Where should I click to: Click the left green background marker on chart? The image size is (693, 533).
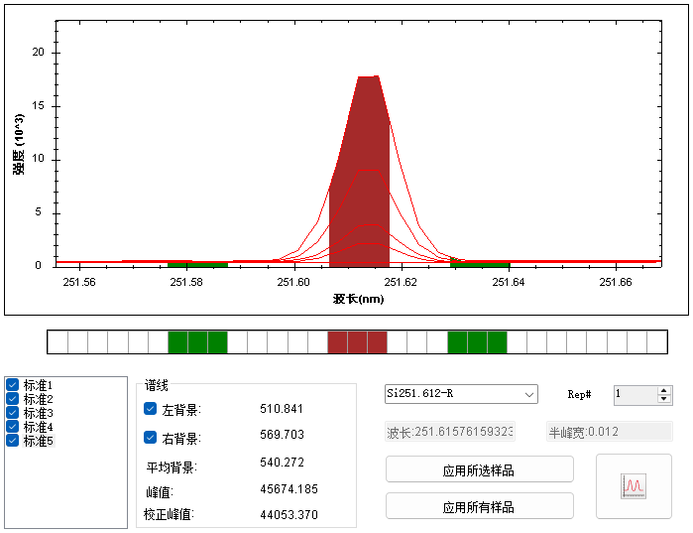tap(197, 264)
